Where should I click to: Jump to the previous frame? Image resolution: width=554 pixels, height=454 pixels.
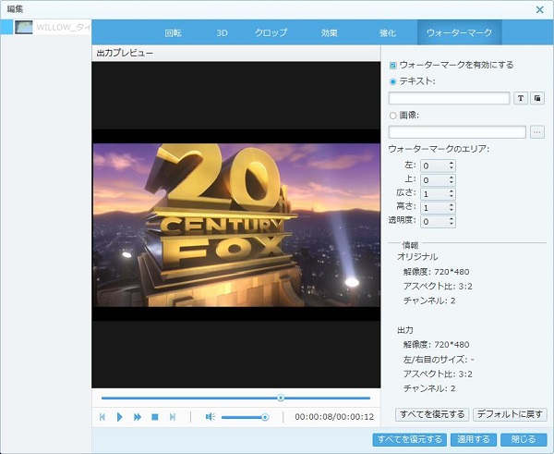[x=102, y=417]
